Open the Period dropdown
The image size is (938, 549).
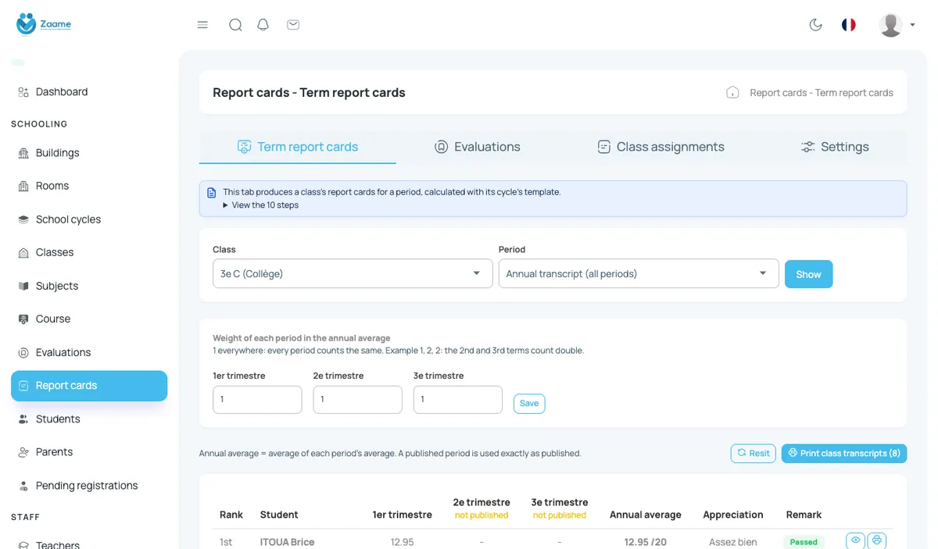[x=639, y=274]
